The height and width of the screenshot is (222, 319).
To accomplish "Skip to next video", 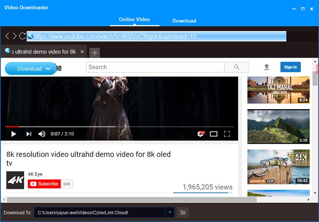I will tap(29, 134).
